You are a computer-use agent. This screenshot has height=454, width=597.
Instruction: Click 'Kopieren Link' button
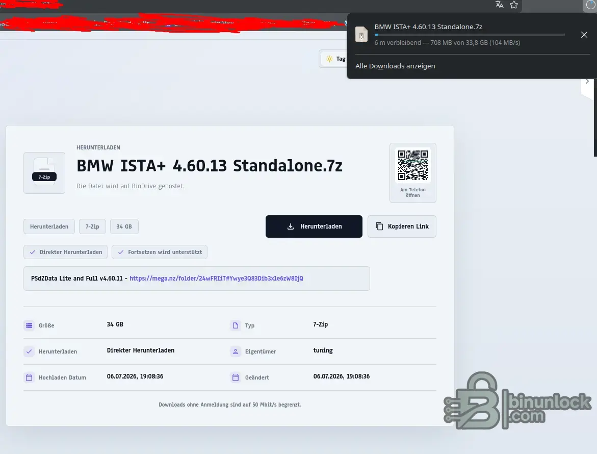pos(402,226)
